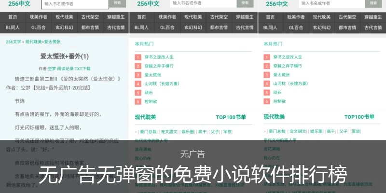Open 控制欲 in middle panel hot list
Image resolution: width=386 pixels, height=193 pixels.
click(151, 101)
